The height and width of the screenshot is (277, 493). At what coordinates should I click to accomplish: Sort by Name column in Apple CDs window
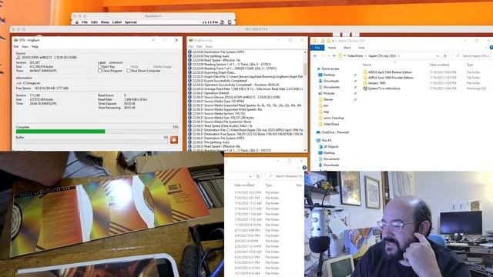[x=367, y=65]
